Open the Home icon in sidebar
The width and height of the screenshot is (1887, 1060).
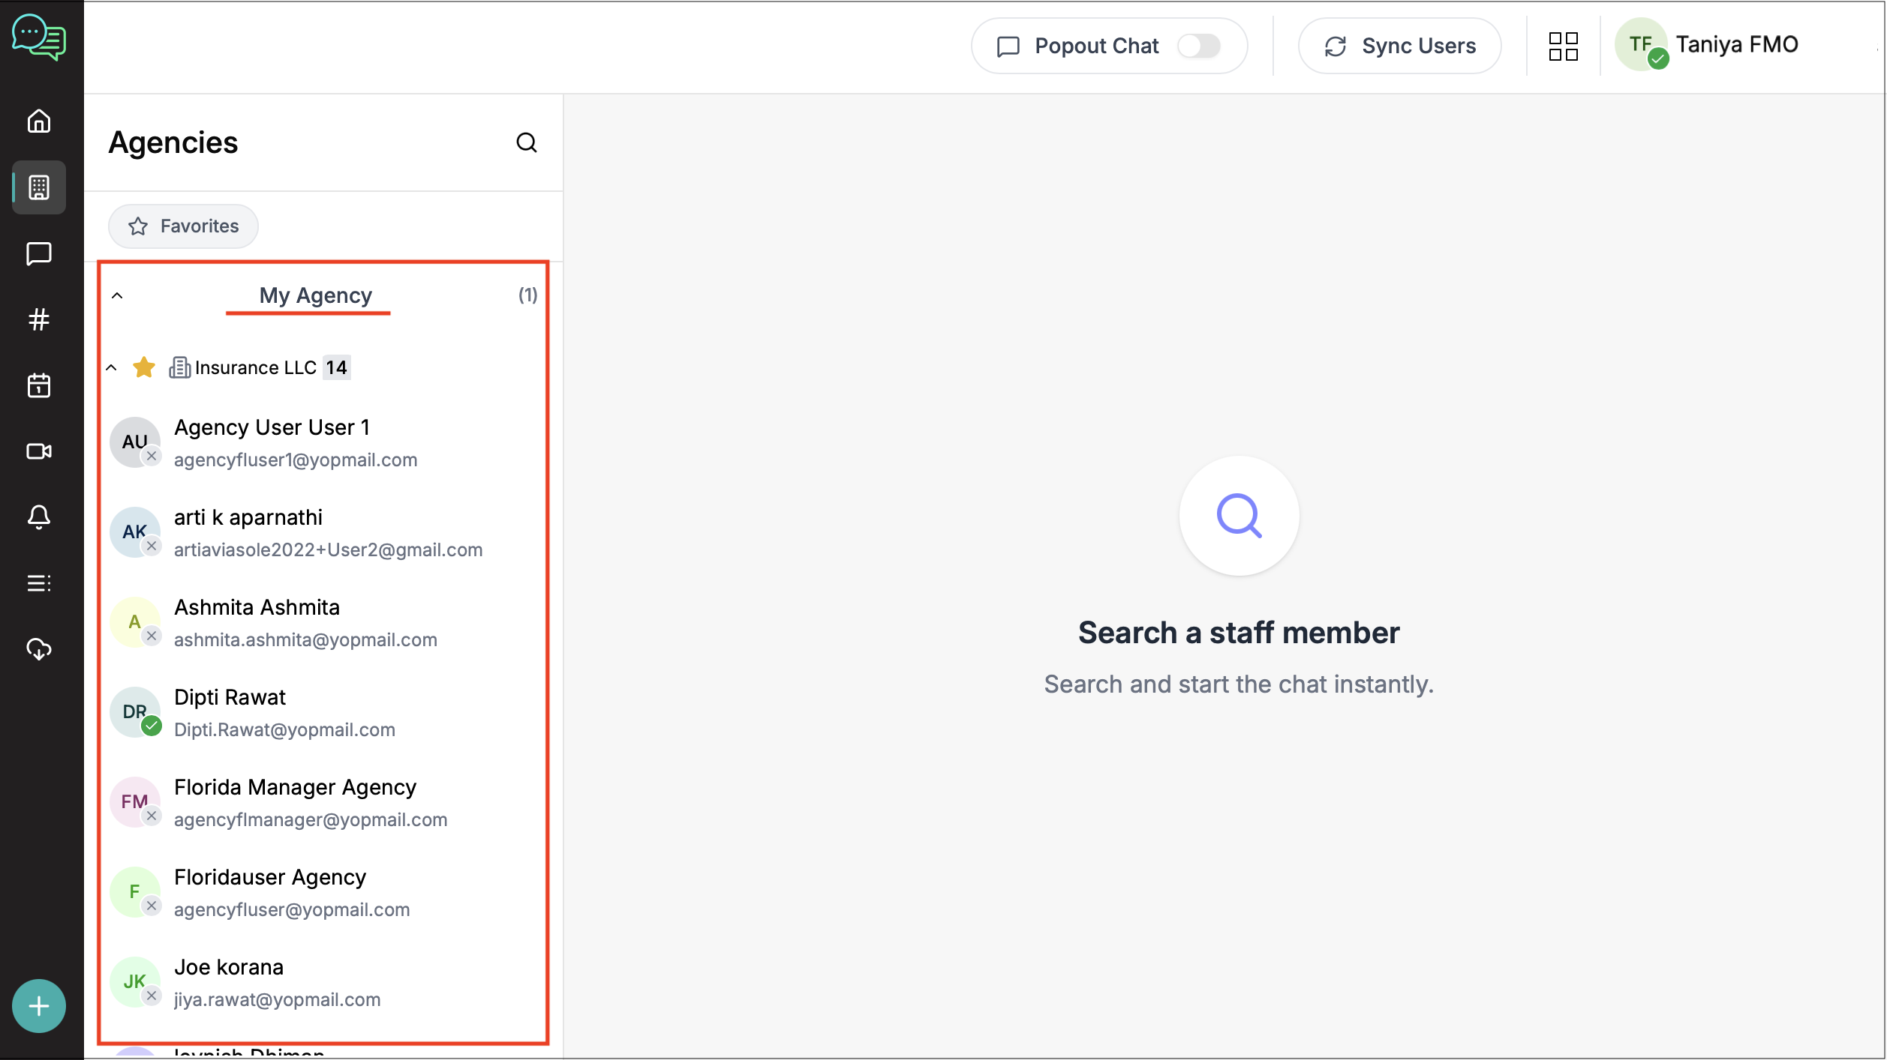39,121
